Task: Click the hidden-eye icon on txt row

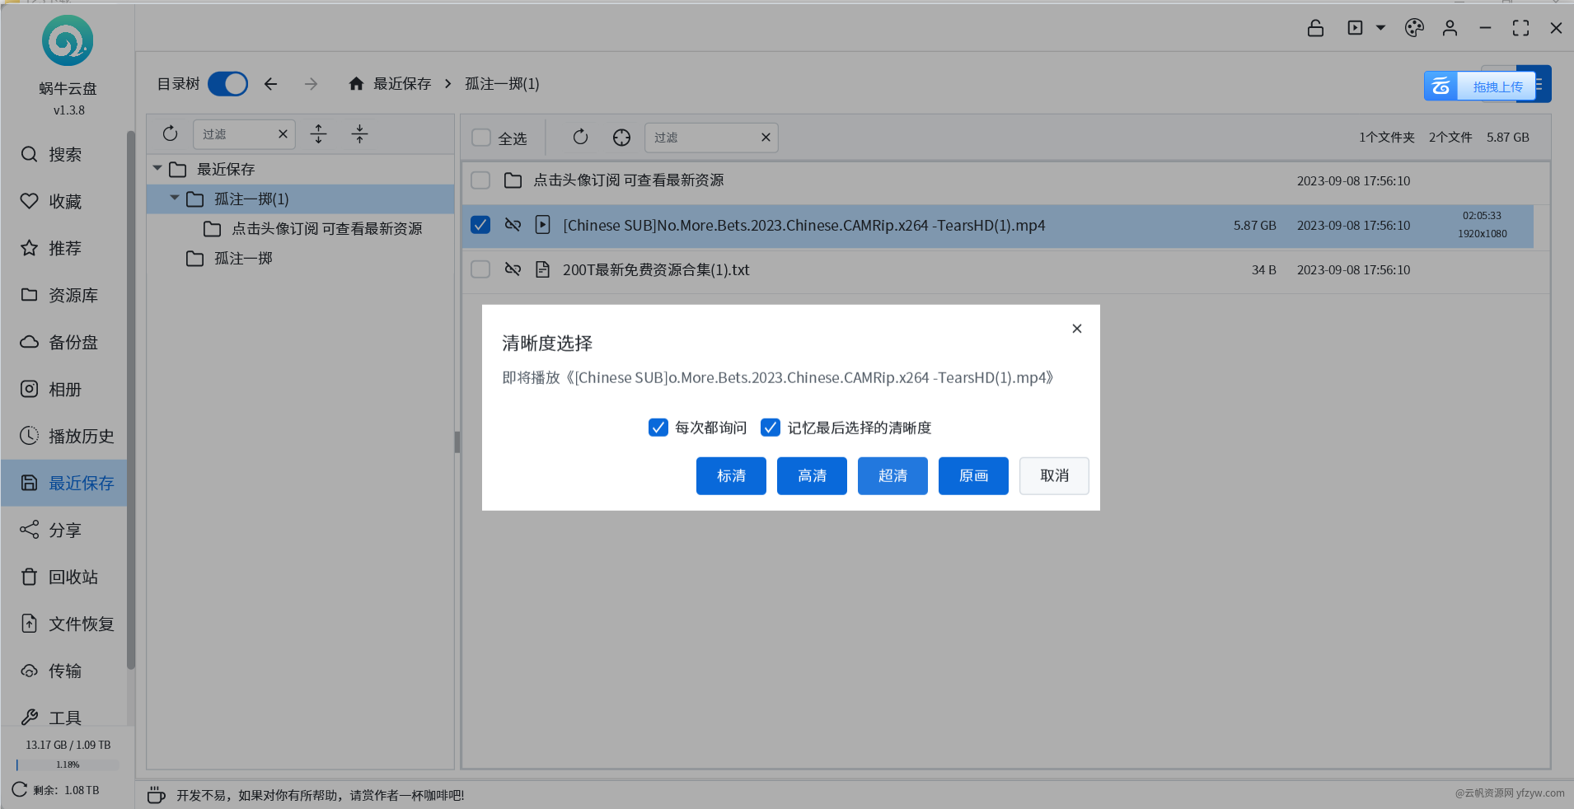Action: point(513,269)
